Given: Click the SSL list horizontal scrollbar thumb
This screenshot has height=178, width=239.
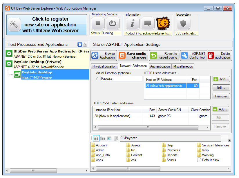Looking at the screenshot, I should coord(148,127).
